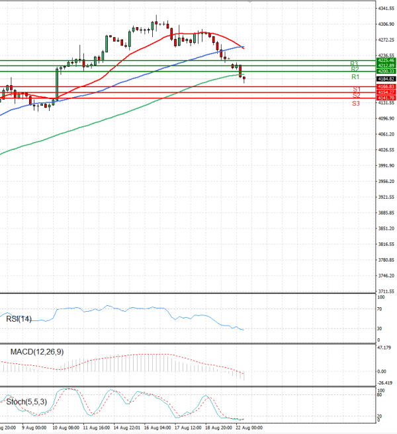Click the MACD axis -26.419 value
The image size is (397, 434).
pos(385,383)
